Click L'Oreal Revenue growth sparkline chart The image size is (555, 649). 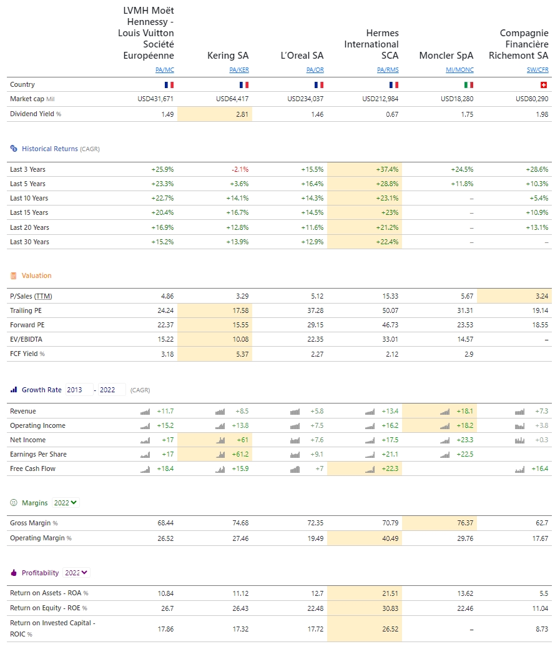tap(295, 412)
